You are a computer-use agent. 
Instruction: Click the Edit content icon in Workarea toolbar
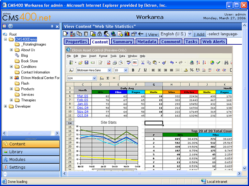click(x=65, y=34)
